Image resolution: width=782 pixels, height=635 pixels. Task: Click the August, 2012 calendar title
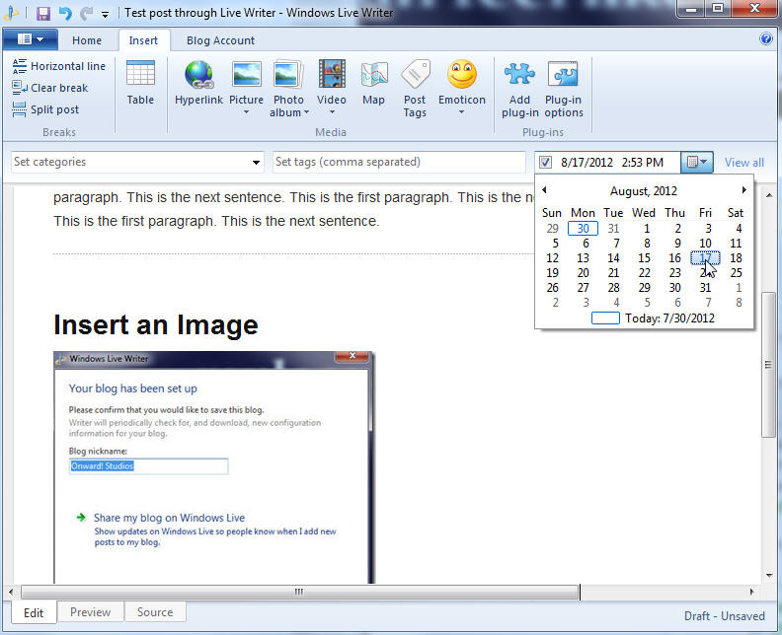point(644,191)
